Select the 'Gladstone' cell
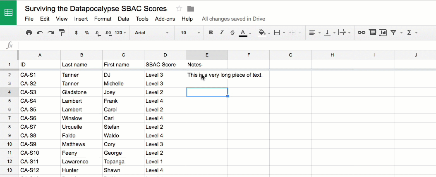Viewport: 436px width, 177px height. coord(81,92)
